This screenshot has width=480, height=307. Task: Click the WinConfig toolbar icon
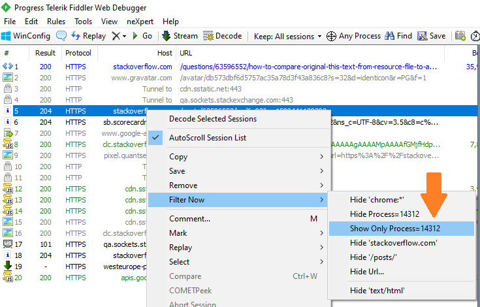point(6,36)
